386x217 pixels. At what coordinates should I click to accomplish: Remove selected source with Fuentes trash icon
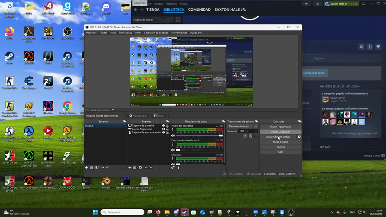(x=135, y=167)
